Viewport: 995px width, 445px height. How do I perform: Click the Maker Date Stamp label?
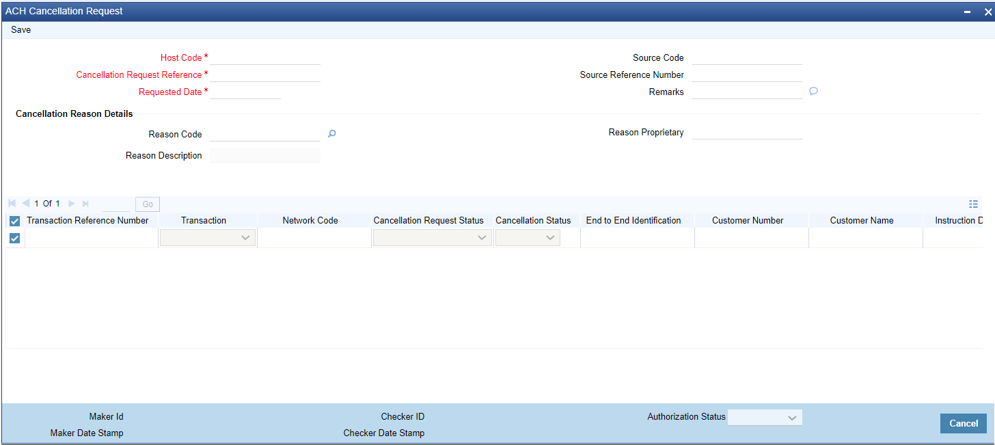[87, 433]
